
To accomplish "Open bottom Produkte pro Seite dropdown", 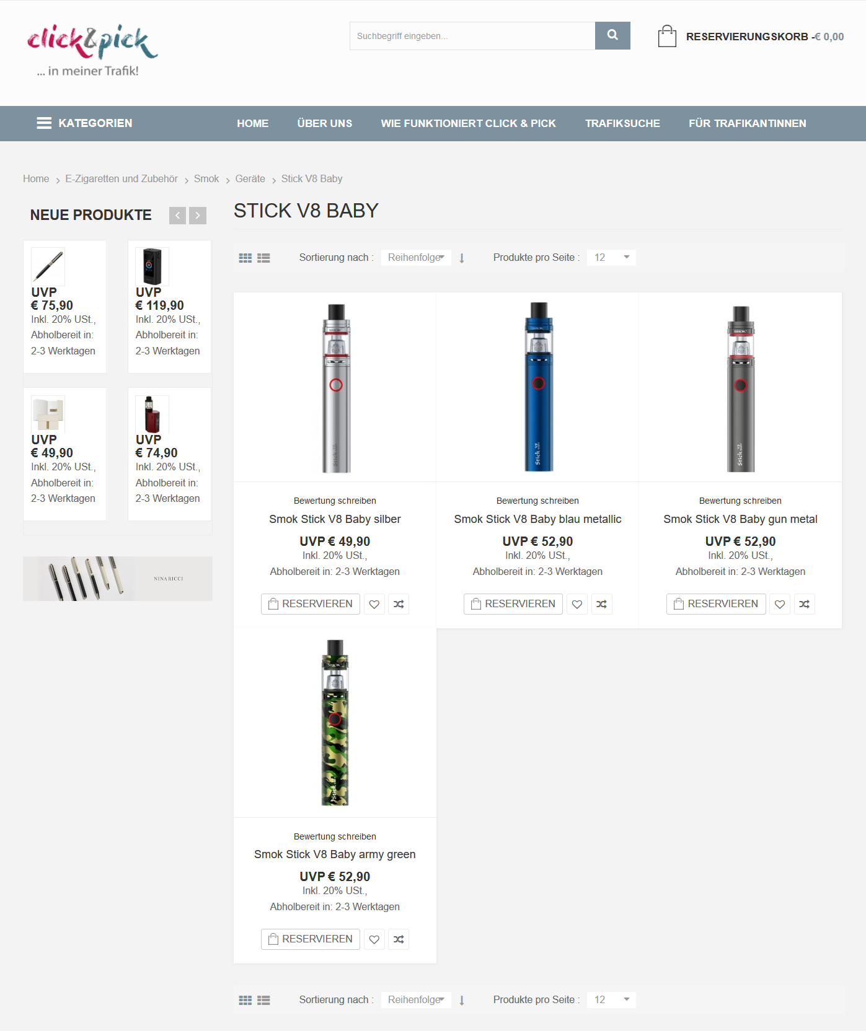I will [x=611, y=1000].
